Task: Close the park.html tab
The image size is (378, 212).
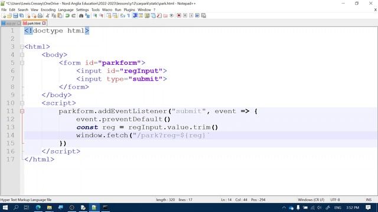Action: click(44, 24)
